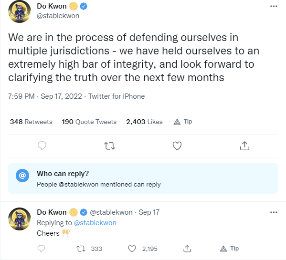The width and height of the screenshot is (286, 260).
Task: Click Do Kwon avatar on reply tweet
Action: [20, 219]
